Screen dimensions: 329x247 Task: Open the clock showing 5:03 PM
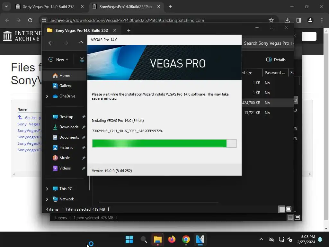click(306, 239)
